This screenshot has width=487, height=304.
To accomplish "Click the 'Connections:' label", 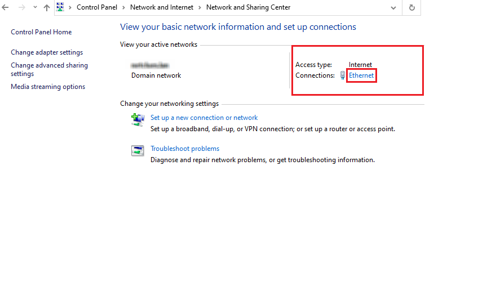I will pyautogui.click(x=315, y=75).
